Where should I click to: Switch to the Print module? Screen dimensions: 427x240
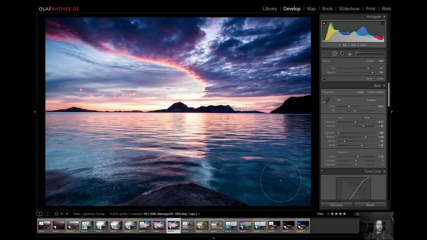371,9
